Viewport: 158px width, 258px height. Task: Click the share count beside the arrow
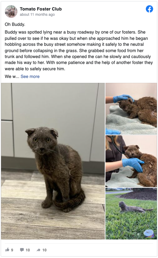[x=45, y=250]
